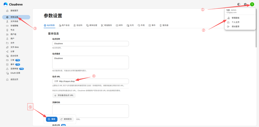Click 返回主页 in the sidebar
This screenshot has width=259, height=127.
pos(16,79)
